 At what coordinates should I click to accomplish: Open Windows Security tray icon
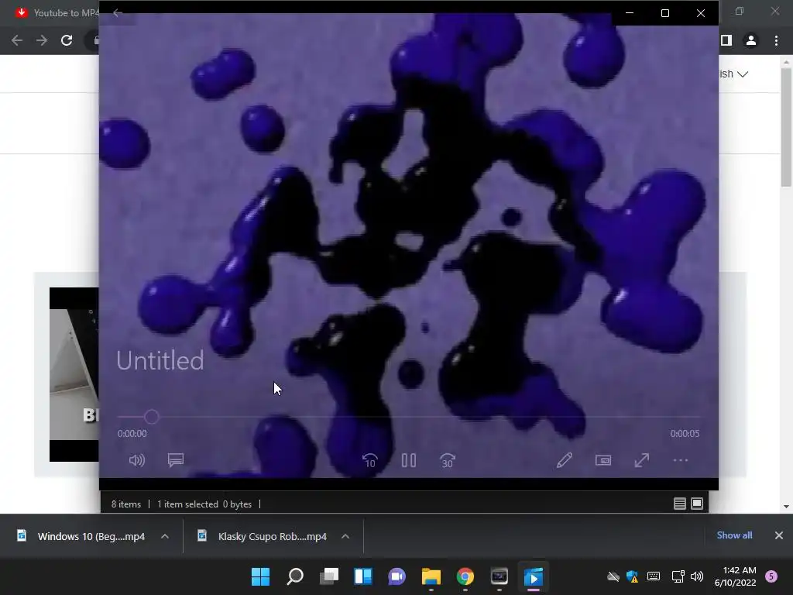(x=632, y=576)
